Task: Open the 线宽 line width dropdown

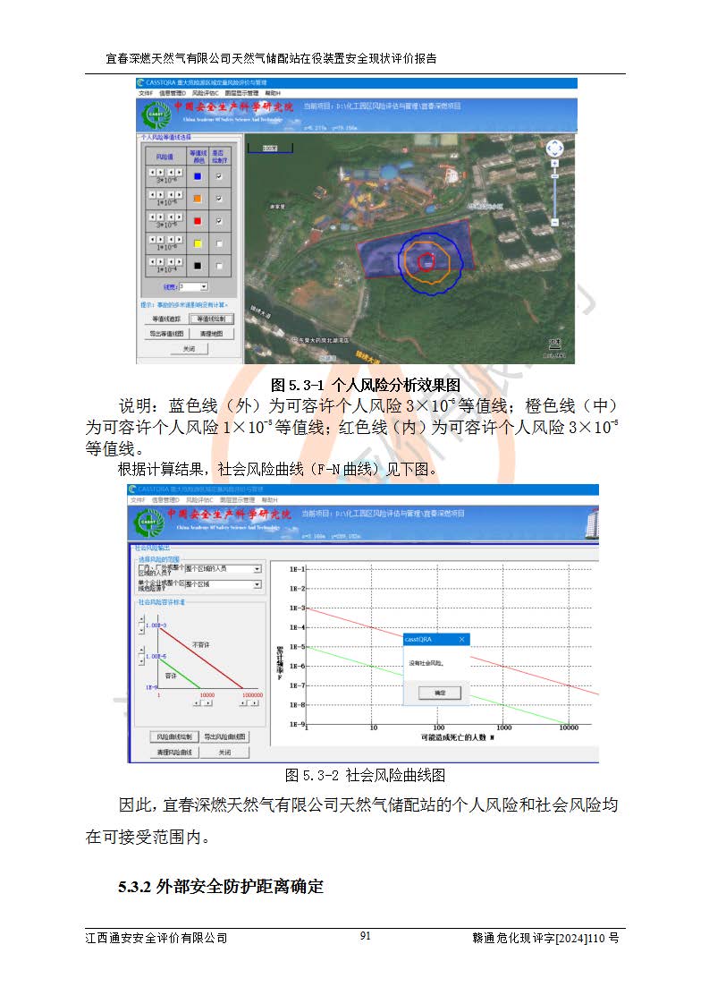Action: (x=204, y=286)
